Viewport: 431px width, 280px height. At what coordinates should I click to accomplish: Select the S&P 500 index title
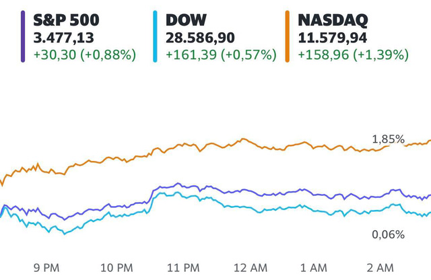[66, 20]
